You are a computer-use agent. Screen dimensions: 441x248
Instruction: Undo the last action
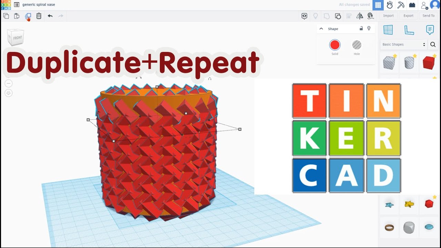click(x=50, y=16)
